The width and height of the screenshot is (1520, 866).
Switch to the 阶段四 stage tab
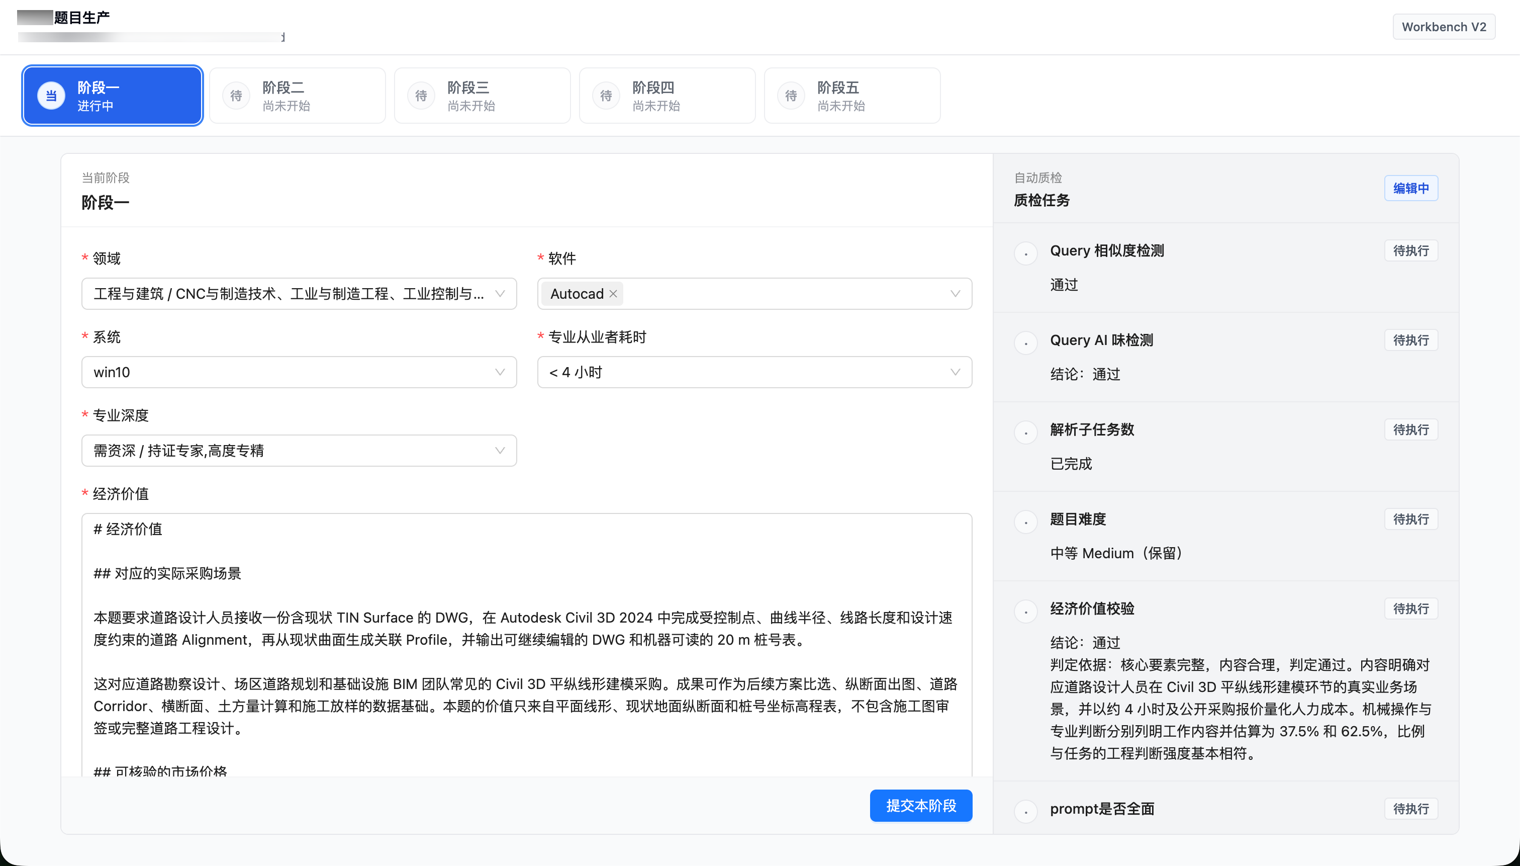pos(667,96)
